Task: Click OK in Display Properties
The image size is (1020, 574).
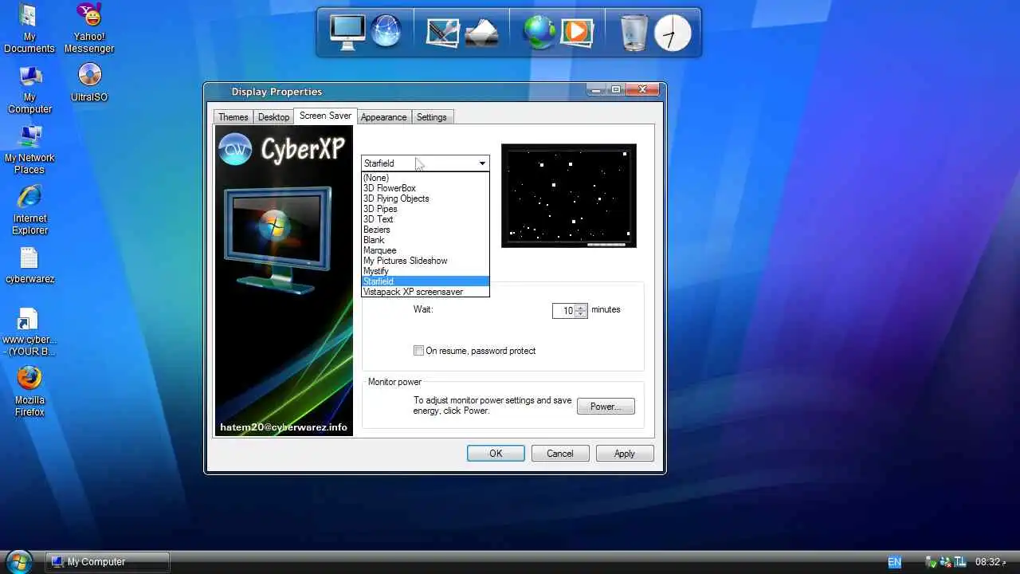Action: pos(496,454)
